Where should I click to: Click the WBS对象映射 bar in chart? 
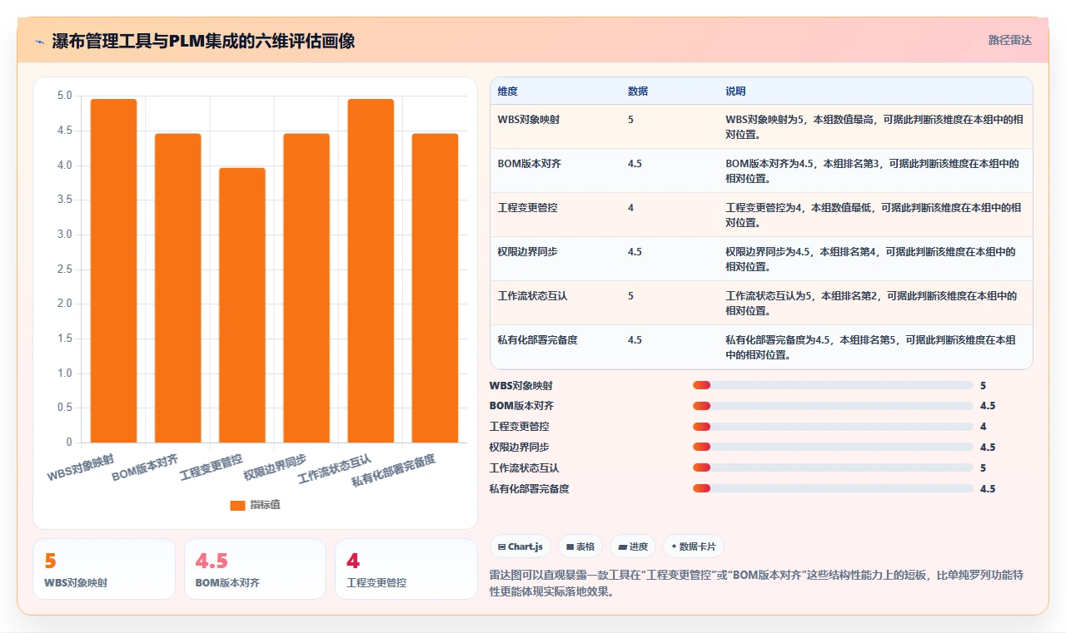pyautogui.click(x=113, y=270)
